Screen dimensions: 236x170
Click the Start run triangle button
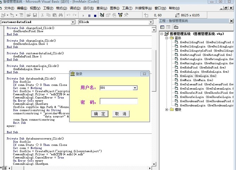point(83,15)
